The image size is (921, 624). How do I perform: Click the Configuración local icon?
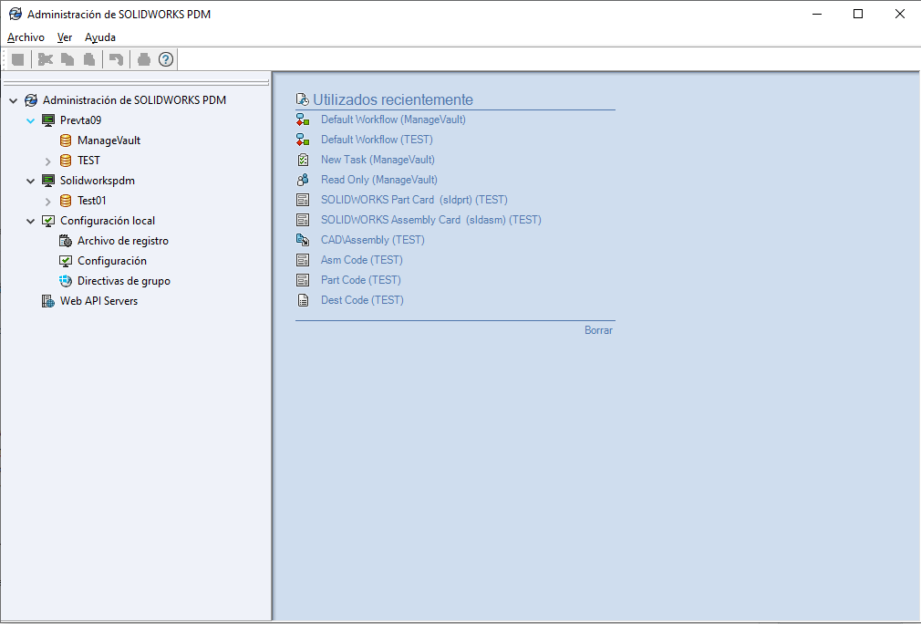pos(48,221)
